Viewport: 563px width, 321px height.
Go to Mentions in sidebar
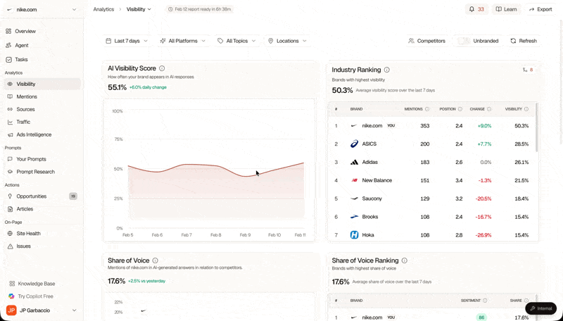pos(27,96)
